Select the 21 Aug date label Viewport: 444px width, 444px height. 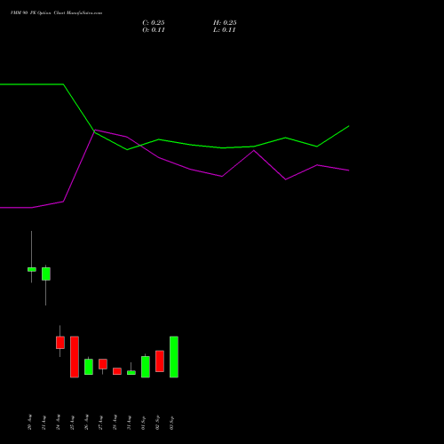tap(44, 423)
